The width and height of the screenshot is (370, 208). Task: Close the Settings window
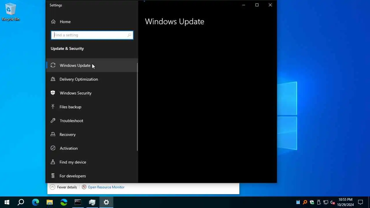coord(270,5)
